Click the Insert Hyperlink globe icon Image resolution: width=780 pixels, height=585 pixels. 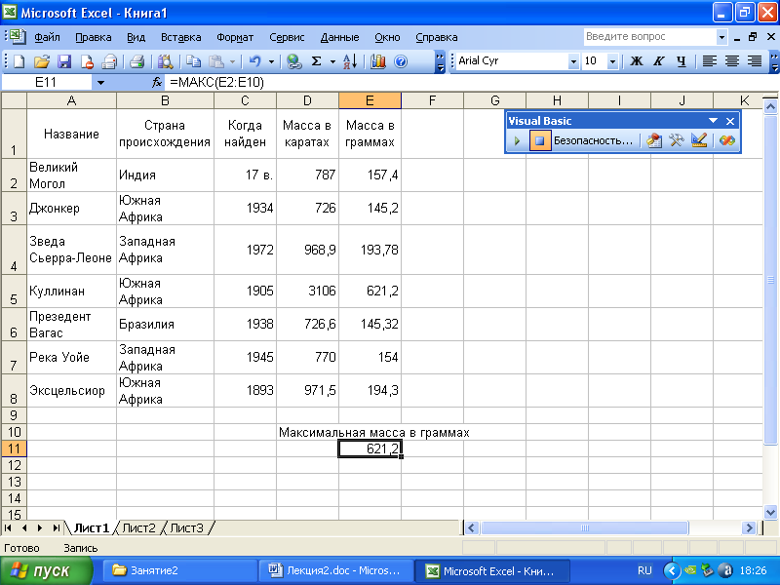[293, 61]
